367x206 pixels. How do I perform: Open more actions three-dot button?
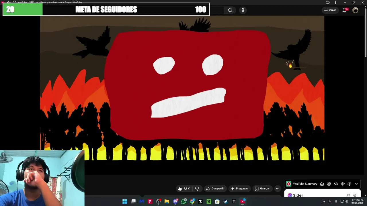click(x=278, y=189)
